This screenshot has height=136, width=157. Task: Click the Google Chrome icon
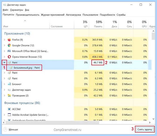[9, 45]
